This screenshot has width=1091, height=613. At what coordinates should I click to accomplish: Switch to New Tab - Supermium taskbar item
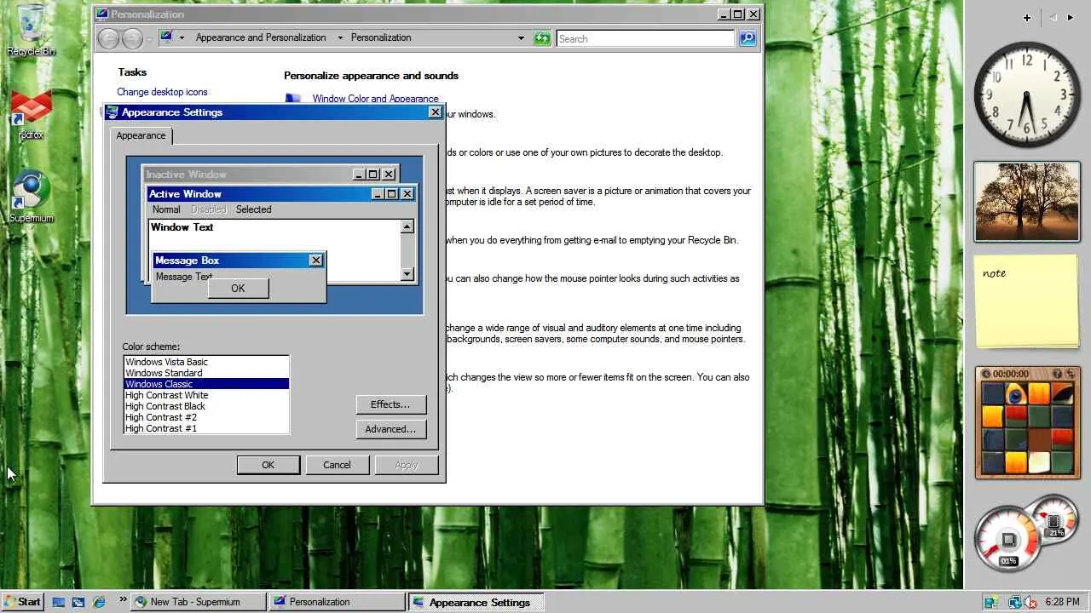tap(199, 602)
